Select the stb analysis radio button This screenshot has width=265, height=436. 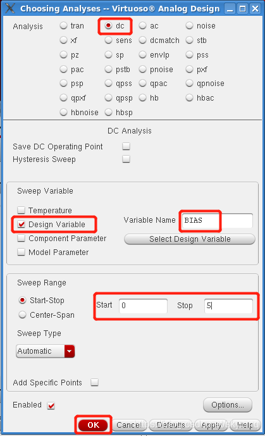189,40
